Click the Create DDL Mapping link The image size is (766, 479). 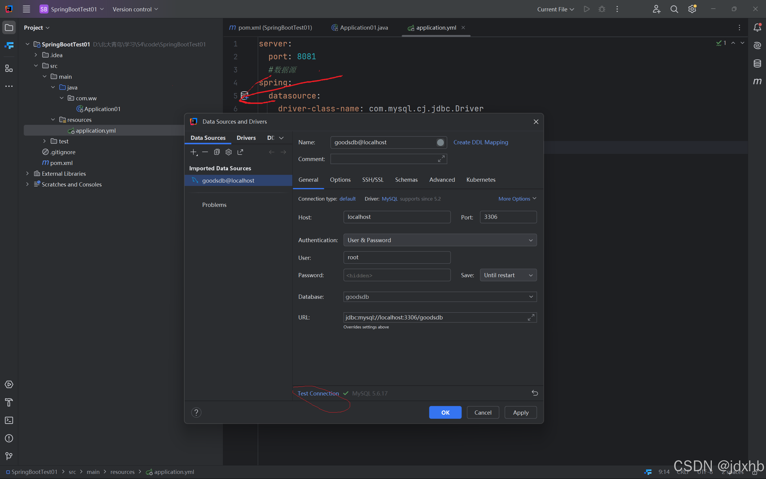pyautogui.click(x=481, y=142)
